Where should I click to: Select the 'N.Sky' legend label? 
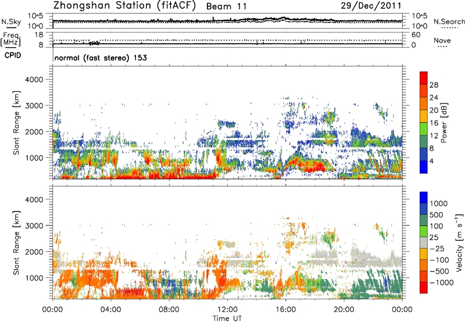coord(11,22)
